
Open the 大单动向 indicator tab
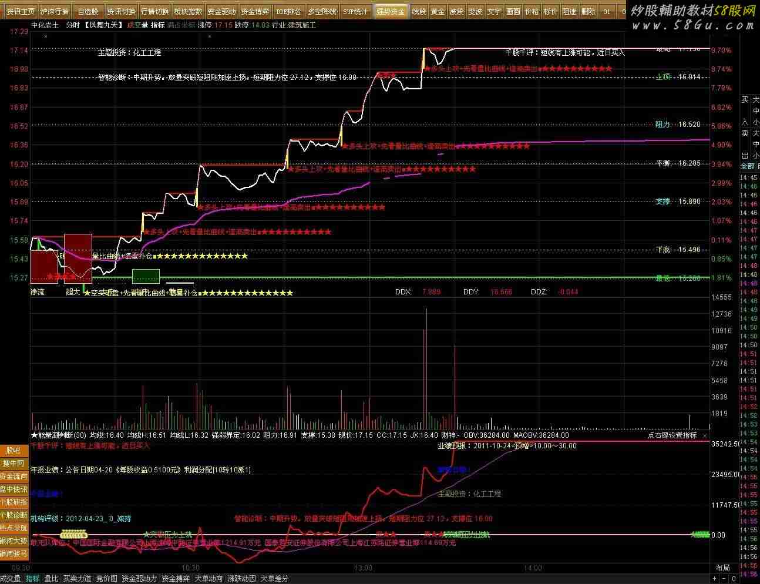209,579
